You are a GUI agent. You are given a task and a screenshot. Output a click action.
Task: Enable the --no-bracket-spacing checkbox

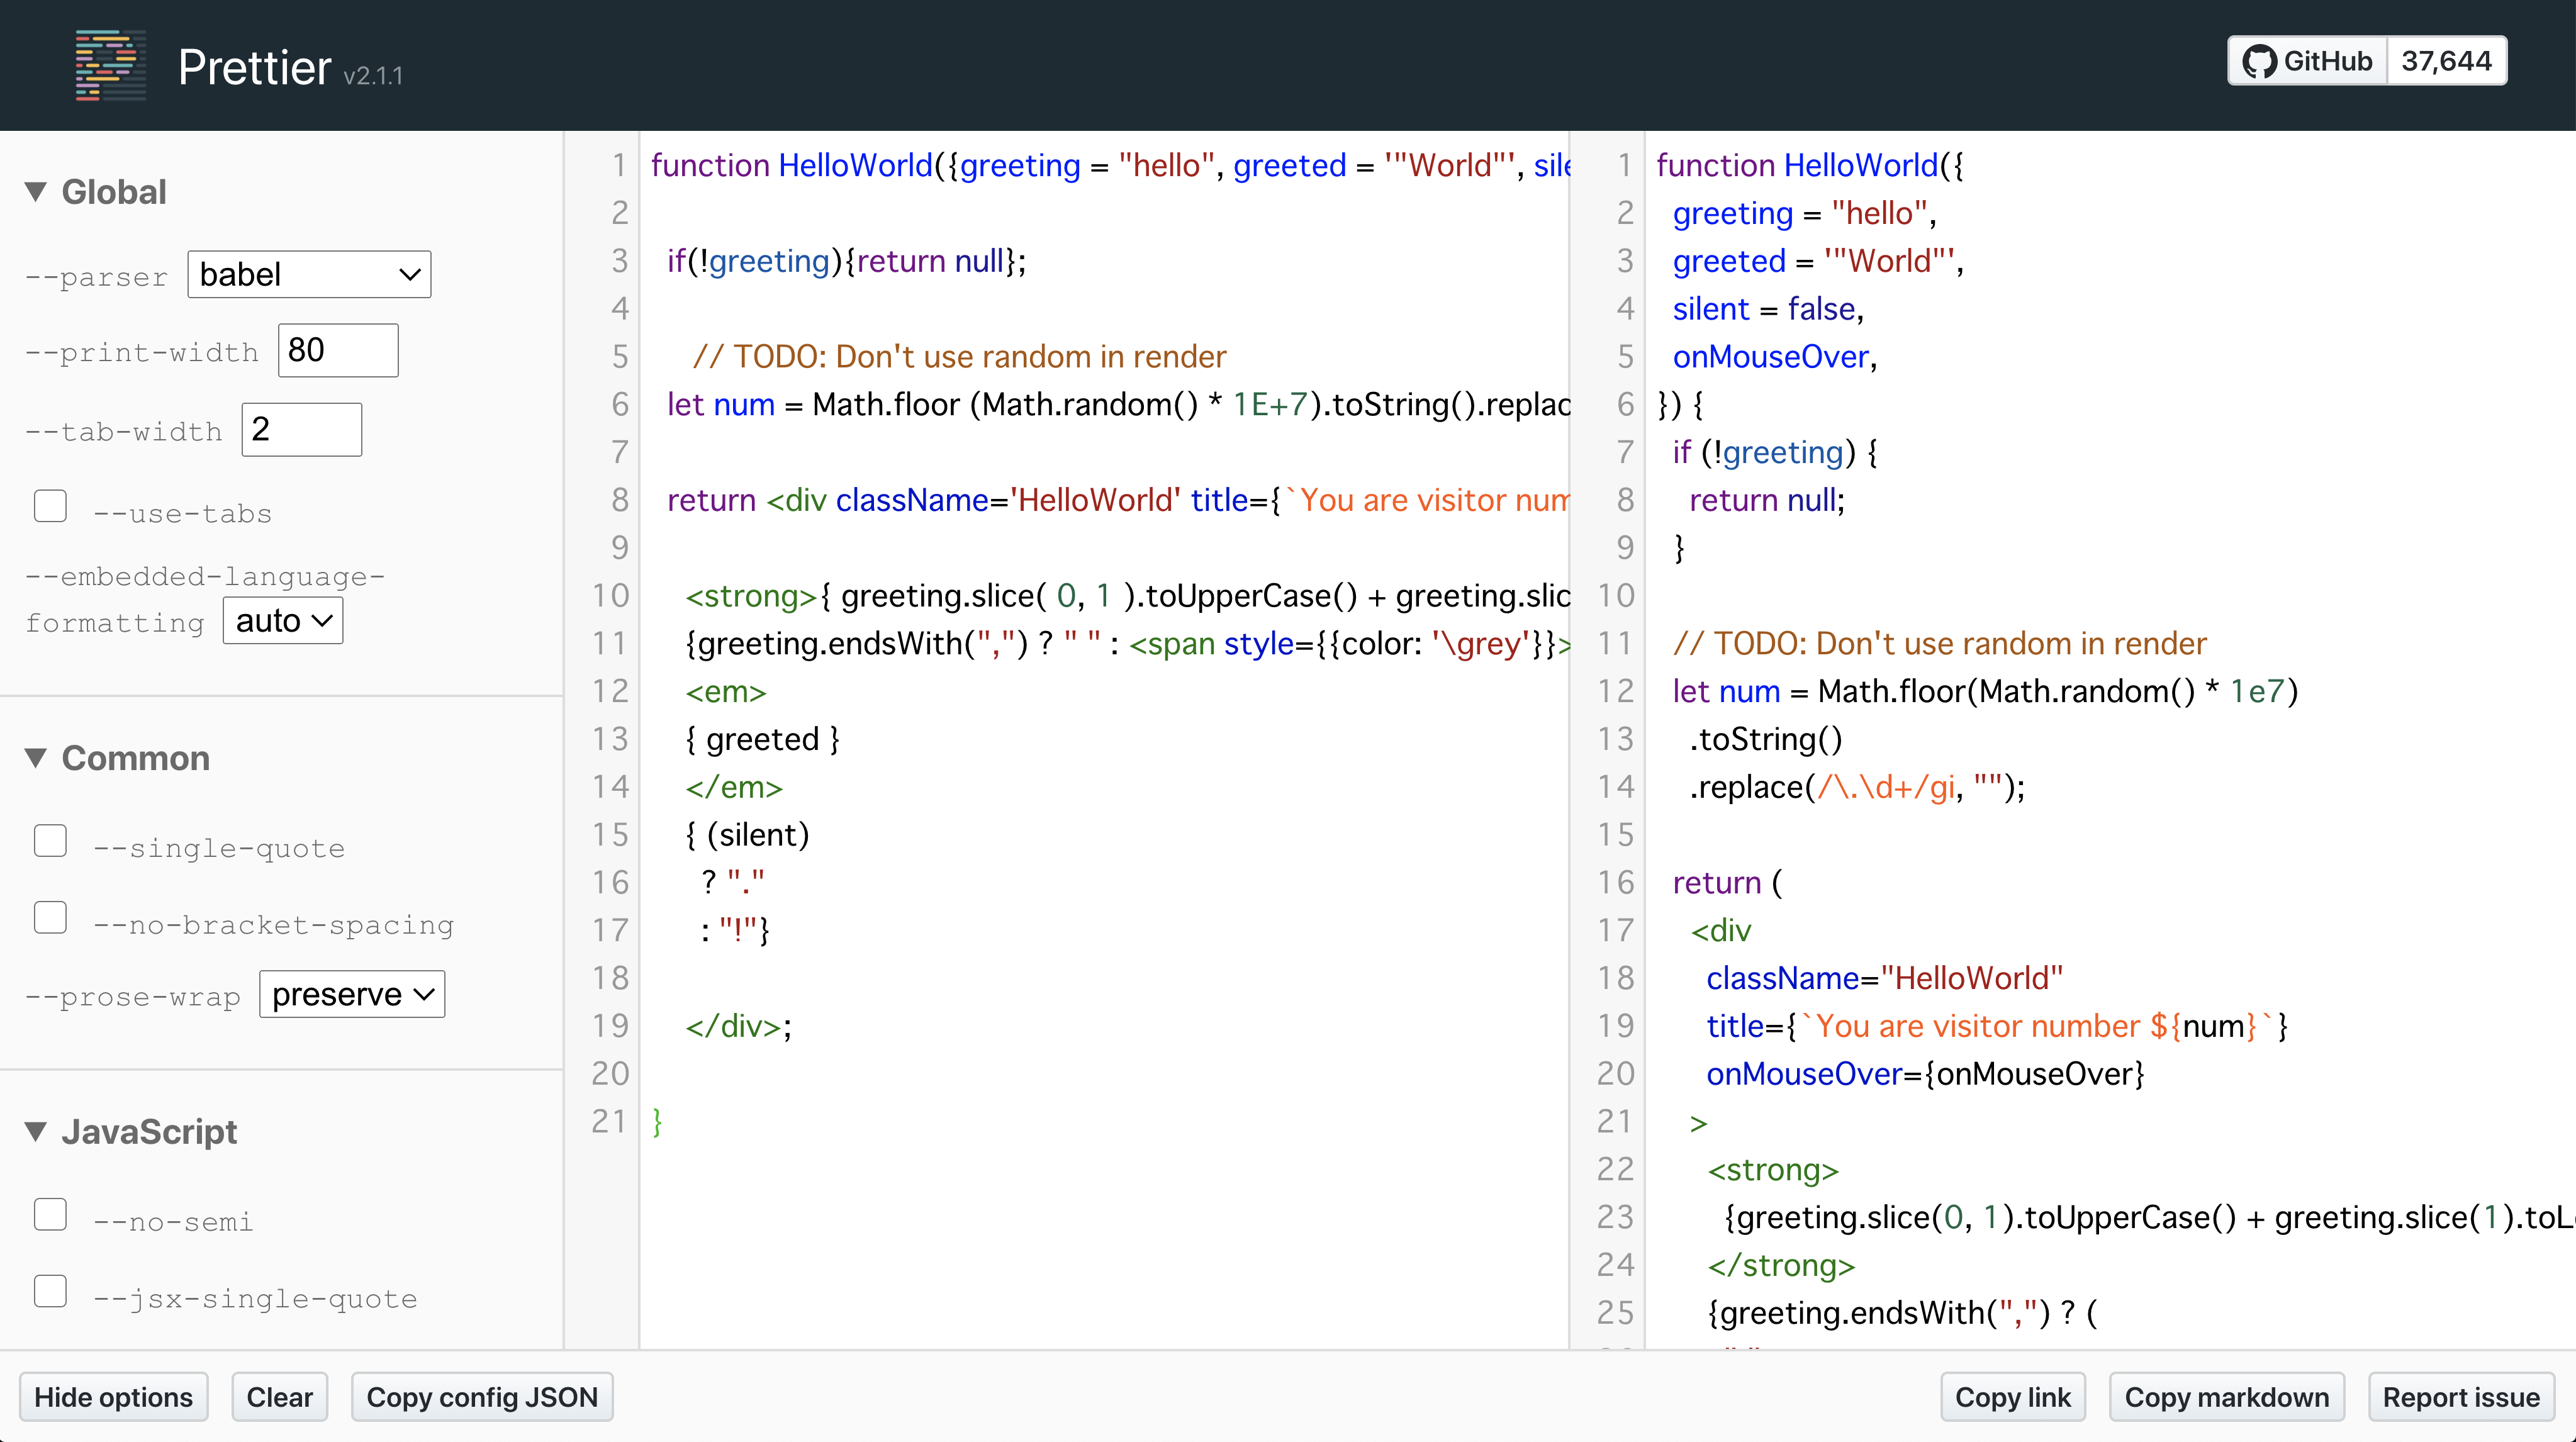point(50,917)
